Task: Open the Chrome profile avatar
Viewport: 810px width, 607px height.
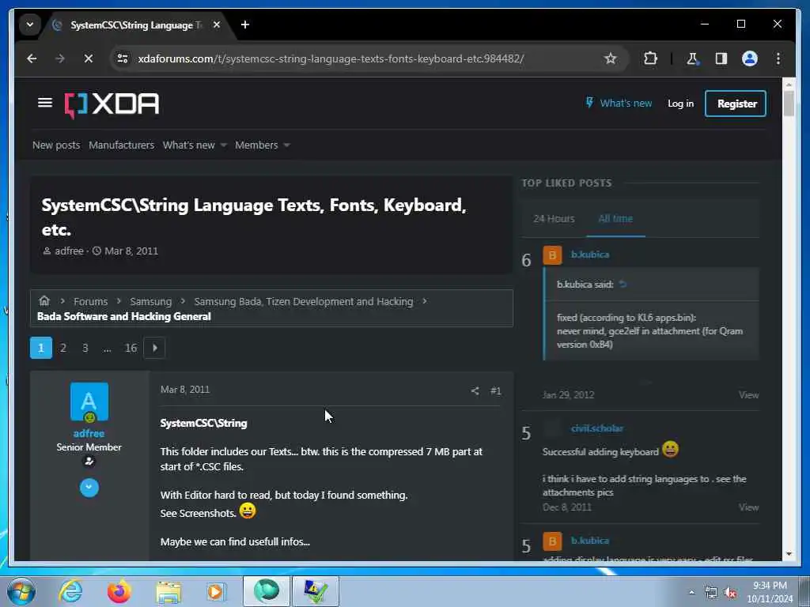Action: pos(750,58)
